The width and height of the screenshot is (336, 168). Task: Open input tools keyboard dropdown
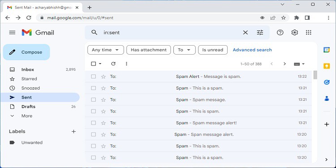pos(299,64)
